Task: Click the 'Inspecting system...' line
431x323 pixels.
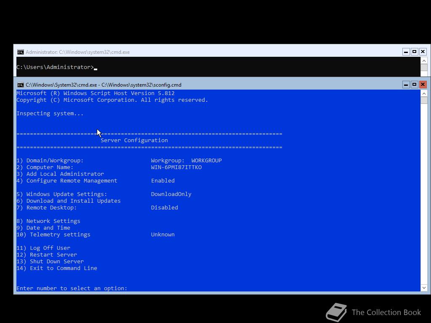Action: tap(50, 114)
